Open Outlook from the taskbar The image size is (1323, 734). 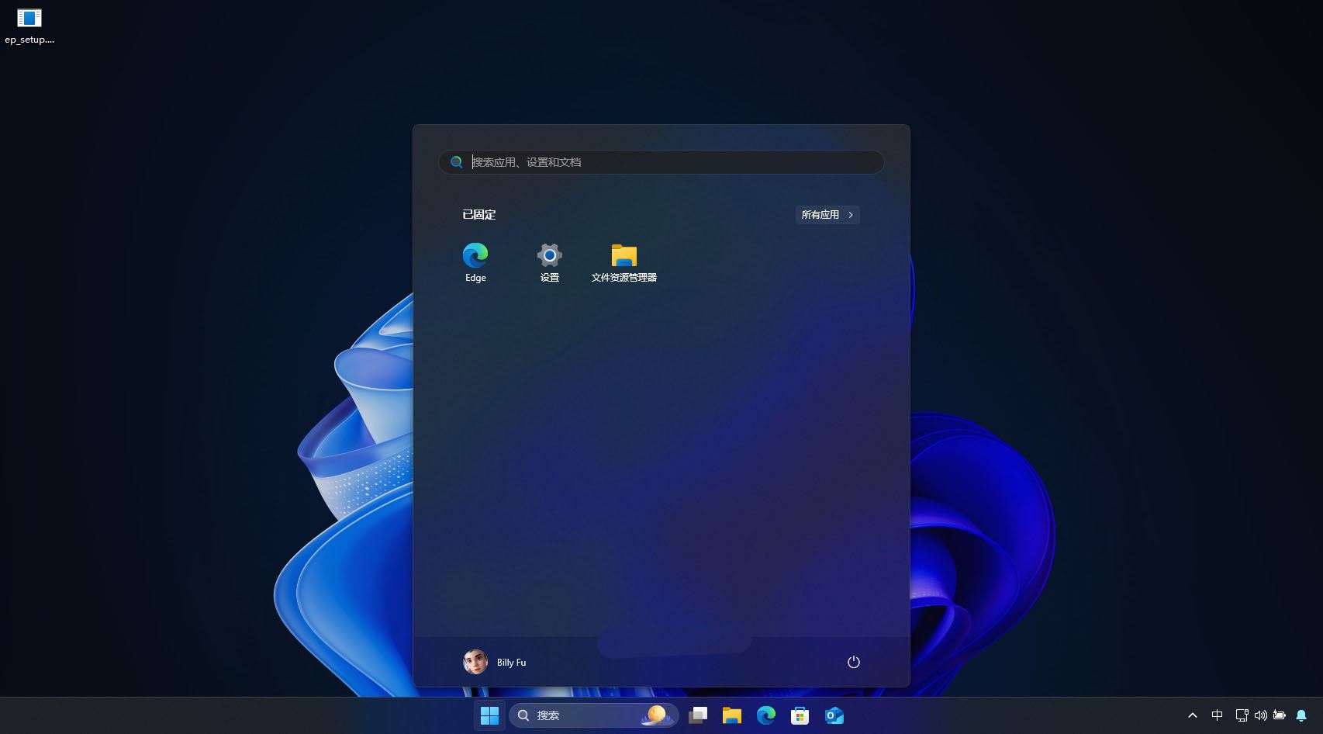click(834, 715)
